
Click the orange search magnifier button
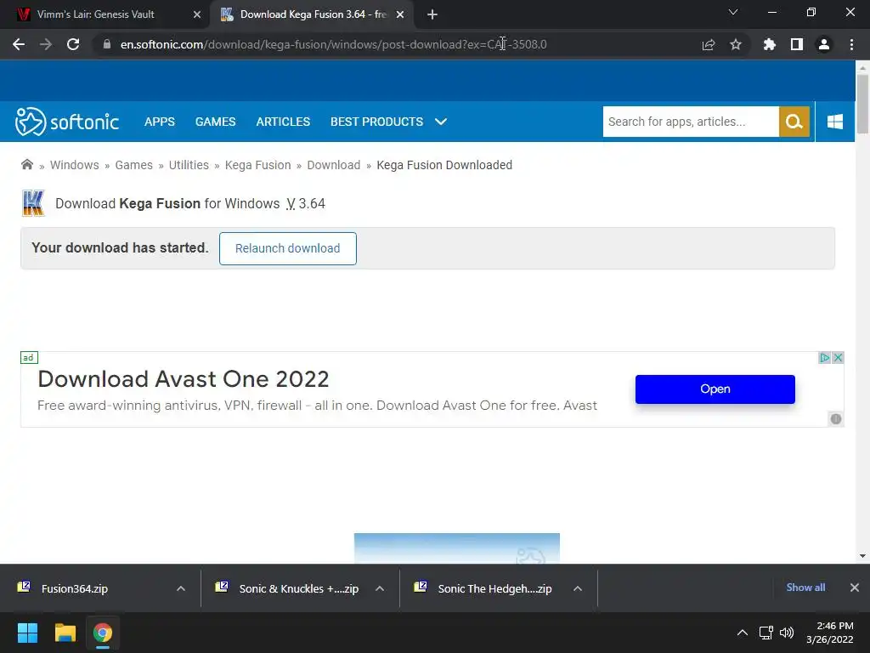(794, 122)
